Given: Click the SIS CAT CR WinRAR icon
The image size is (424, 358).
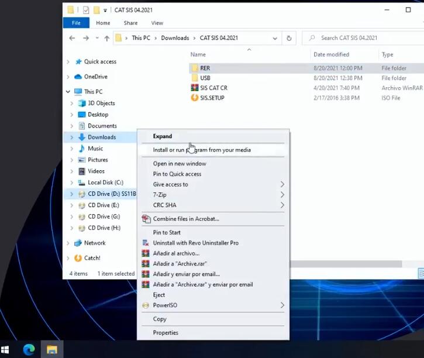Looking at the screenshot, I should pyautogui.click(x=194, y=88).
